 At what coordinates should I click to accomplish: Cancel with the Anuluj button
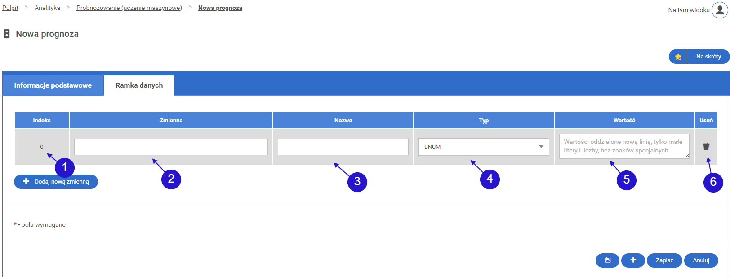(701, 260)
